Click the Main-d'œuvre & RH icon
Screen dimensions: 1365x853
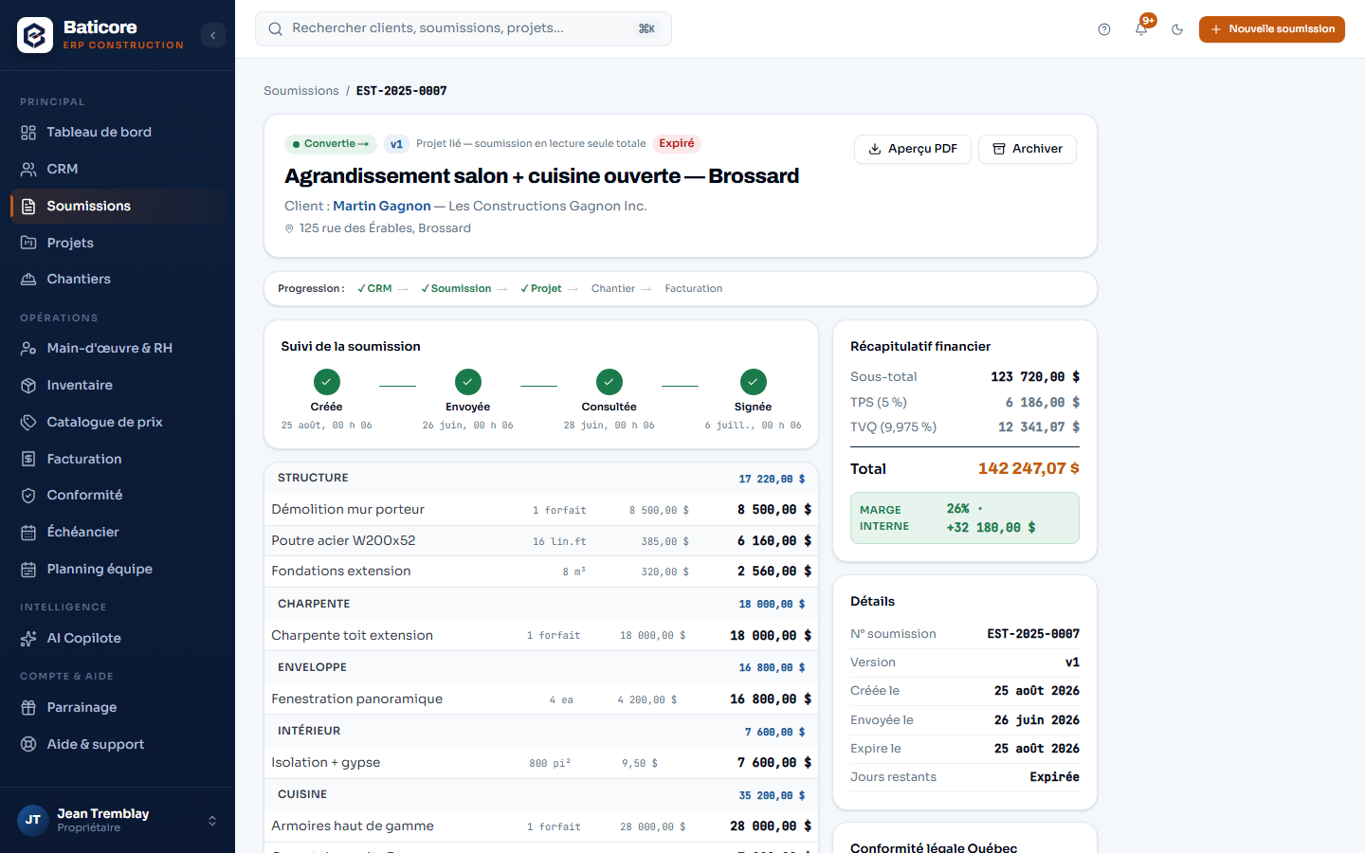click(x=28, y=348)
